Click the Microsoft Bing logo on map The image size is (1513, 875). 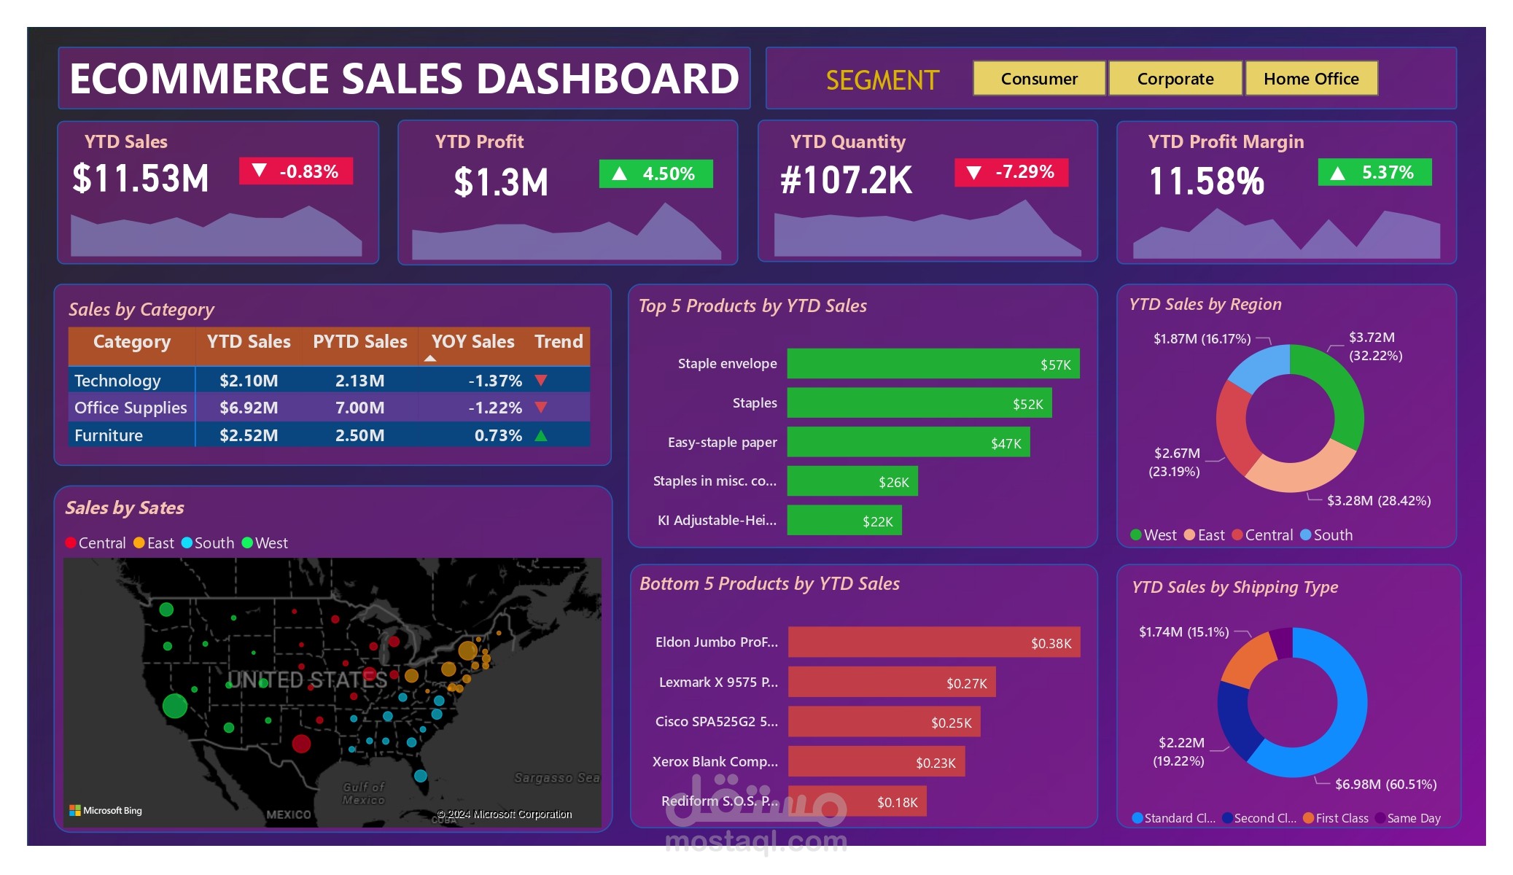[x=106, y=810]
